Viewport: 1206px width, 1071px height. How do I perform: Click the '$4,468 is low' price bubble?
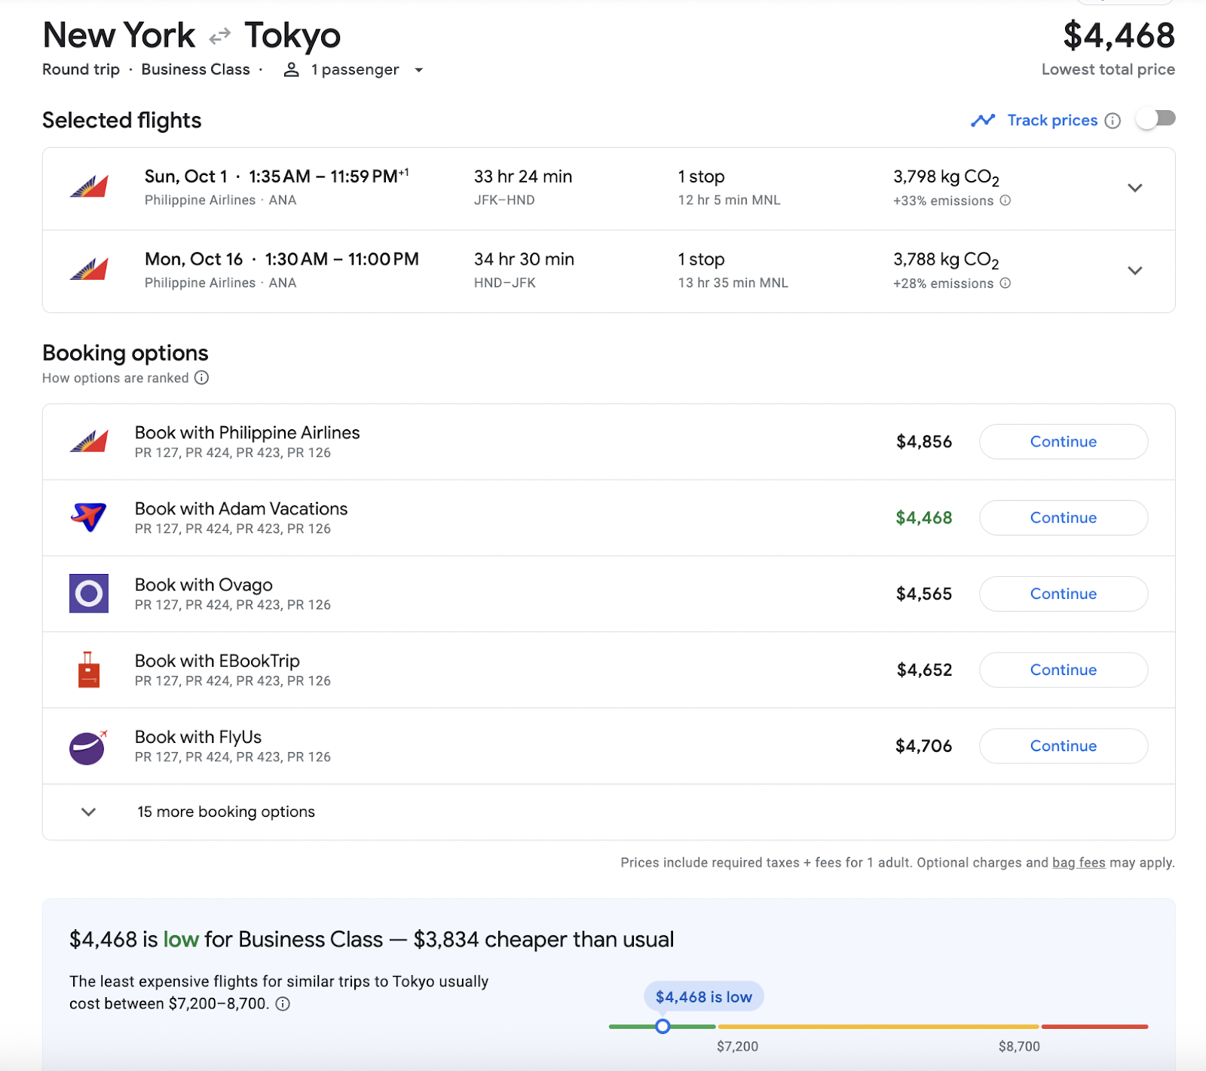click(x=704, y=997)
